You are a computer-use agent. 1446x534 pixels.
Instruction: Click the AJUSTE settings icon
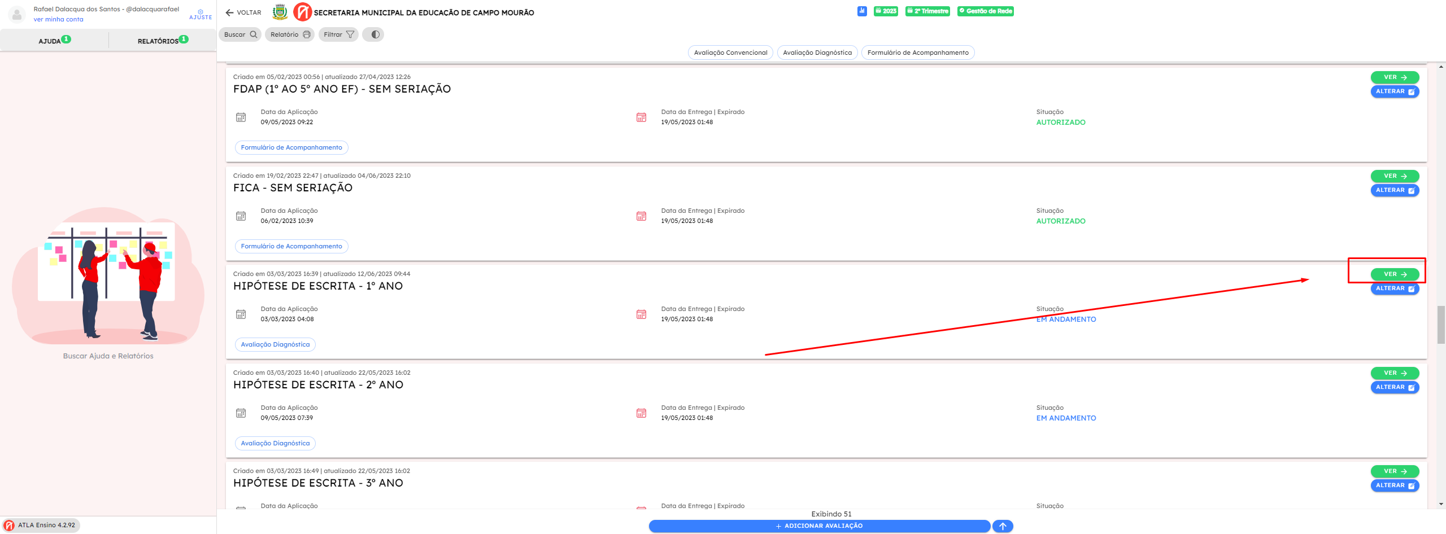(x=201, y=14)
